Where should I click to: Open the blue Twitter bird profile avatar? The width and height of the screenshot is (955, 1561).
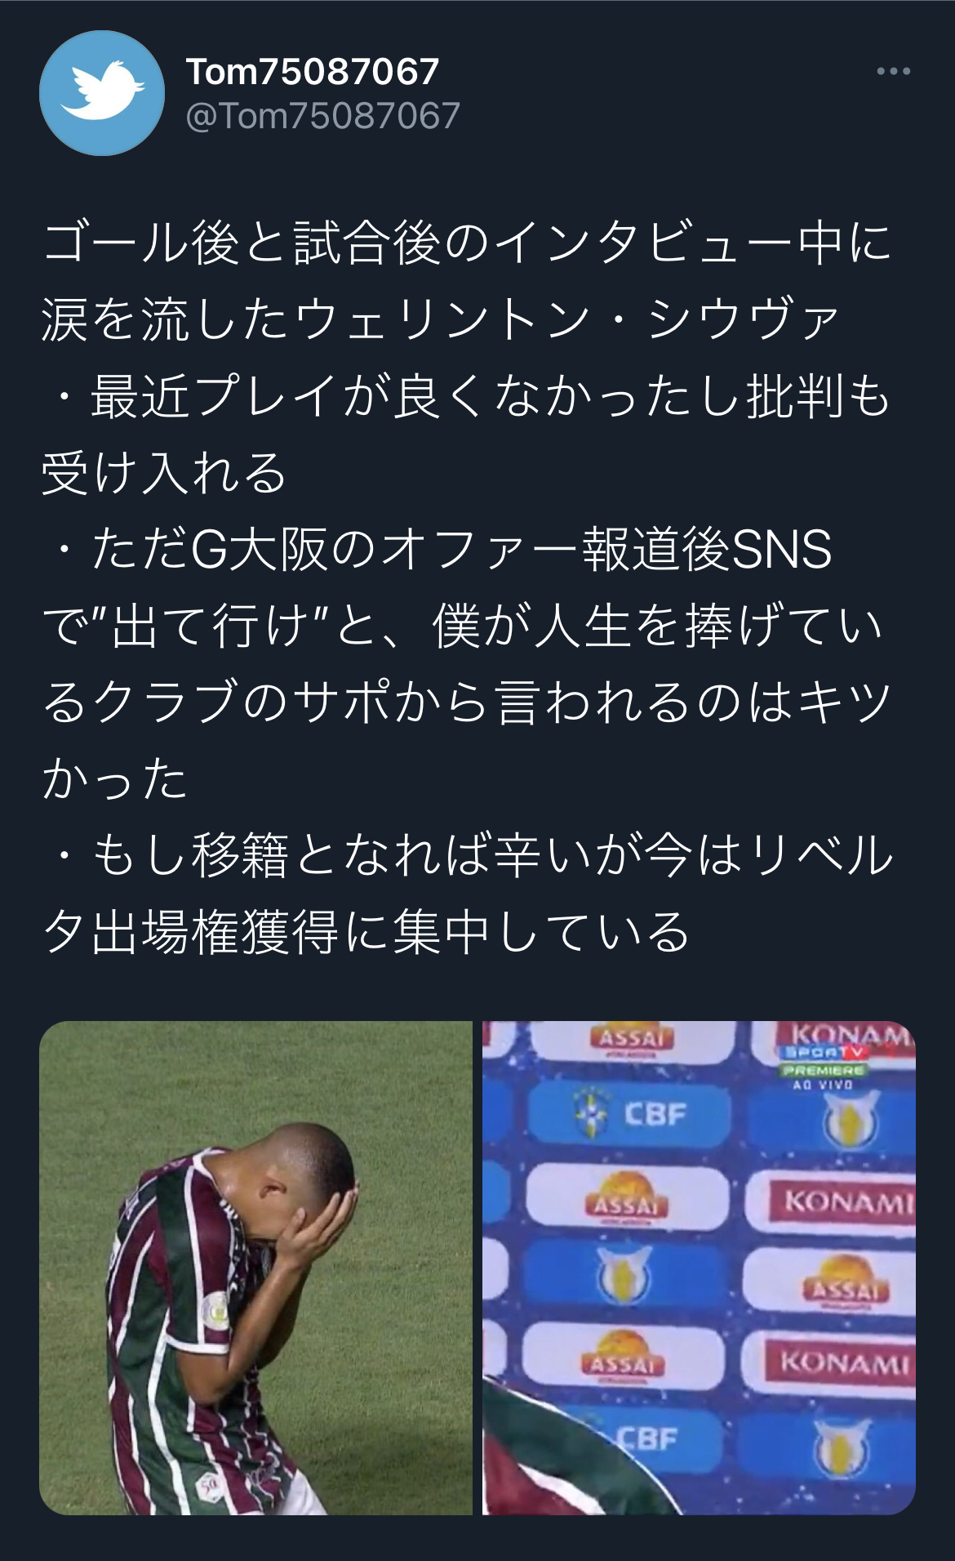coord(101,93)
